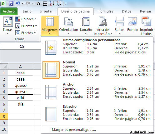
Task: Click the Fondo background button
Action: coord(132,24)
